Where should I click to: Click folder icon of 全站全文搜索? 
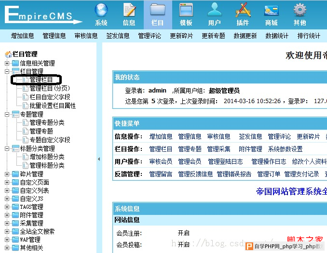point(15,231)
